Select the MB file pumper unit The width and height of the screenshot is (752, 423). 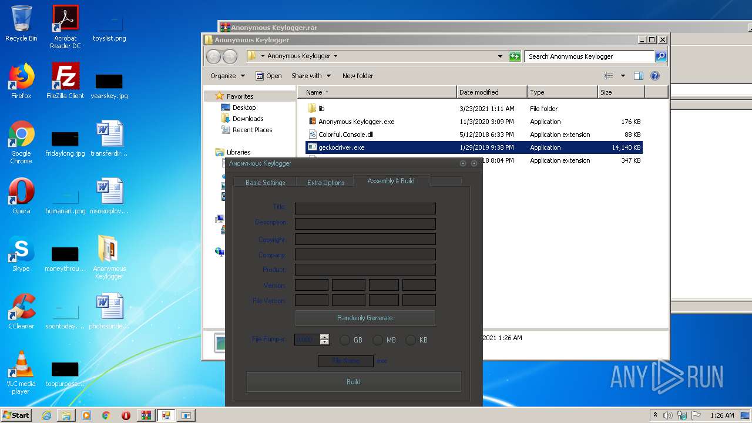(378, 340)
